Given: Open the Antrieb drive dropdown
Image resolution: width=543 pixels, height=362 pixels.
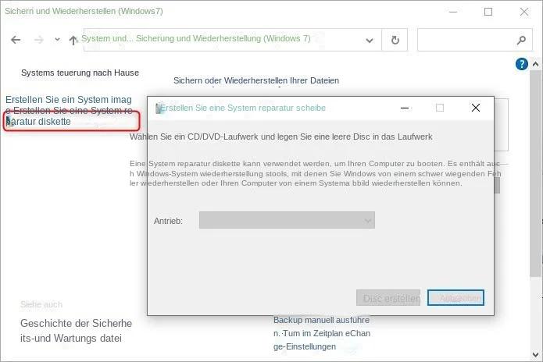Looking at the screenshot, I should pos(287,220).
